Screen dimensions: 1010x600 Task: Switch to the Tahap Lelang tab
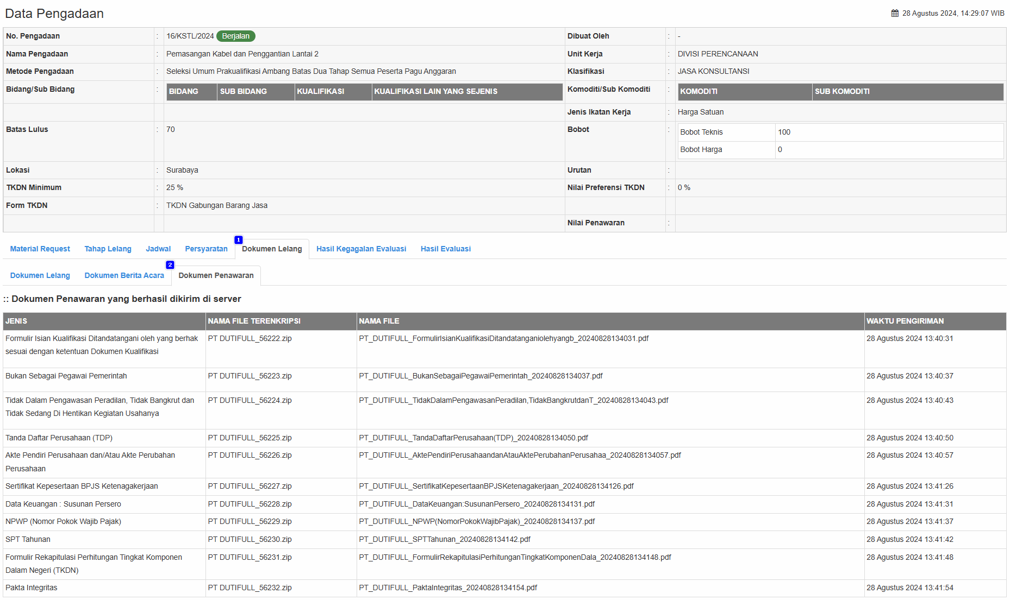click(108, 249)
